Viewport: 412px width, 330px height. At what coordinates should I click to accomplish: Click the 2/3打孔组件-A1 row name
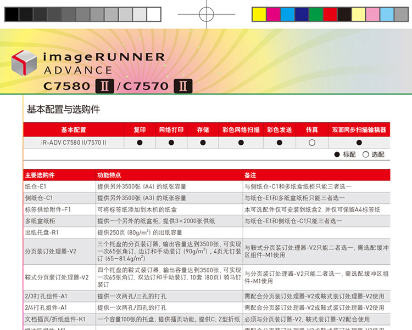pos(46,296)
